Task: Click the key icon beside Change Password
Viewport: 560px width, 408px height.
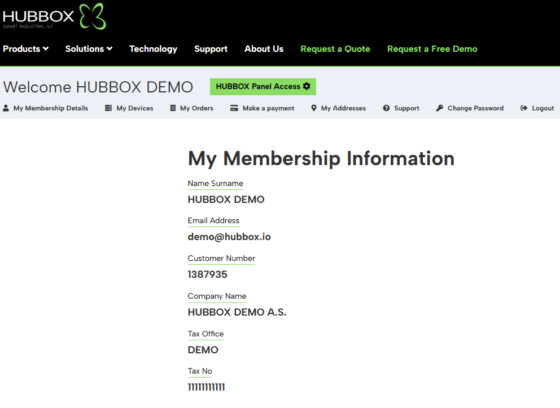Action: [440, 108]
